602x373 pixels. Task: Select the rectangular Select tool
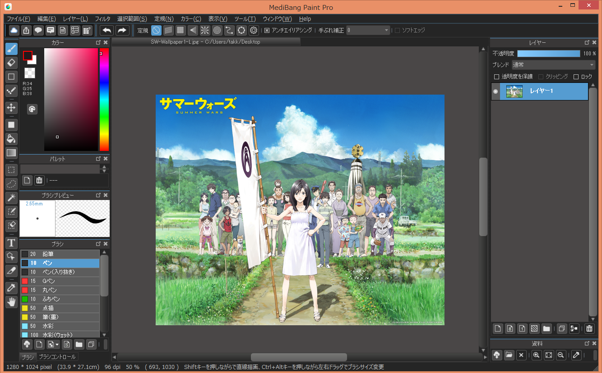(x=12, y=170)
